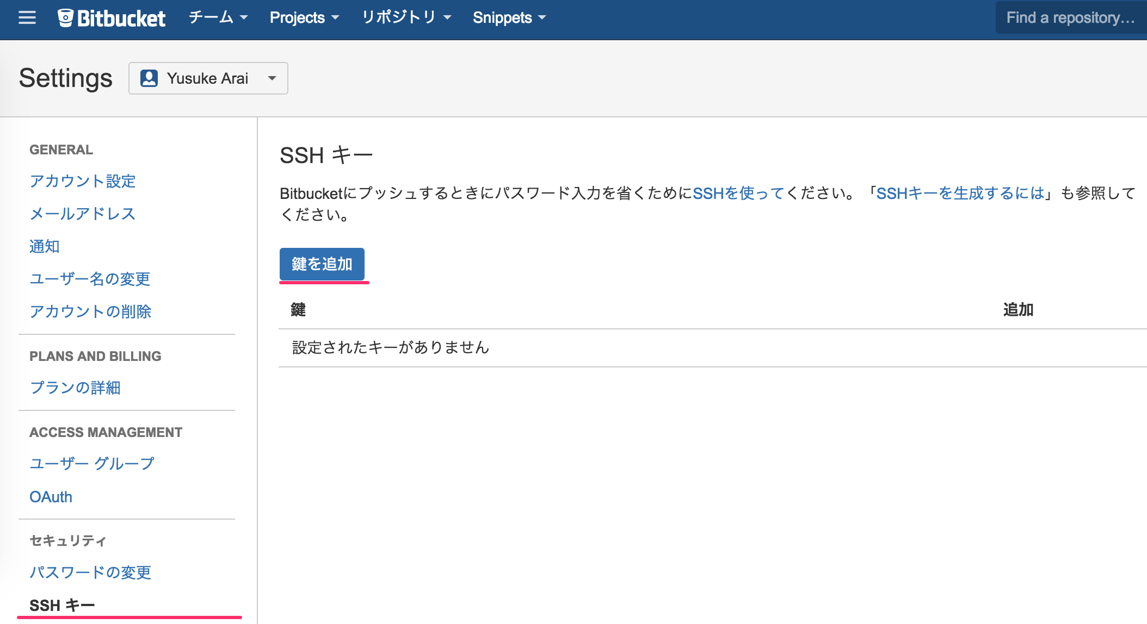Follow the SSHを使って help link
Image resolution: width=1147 pixels, height=624 pixels.
738,193
